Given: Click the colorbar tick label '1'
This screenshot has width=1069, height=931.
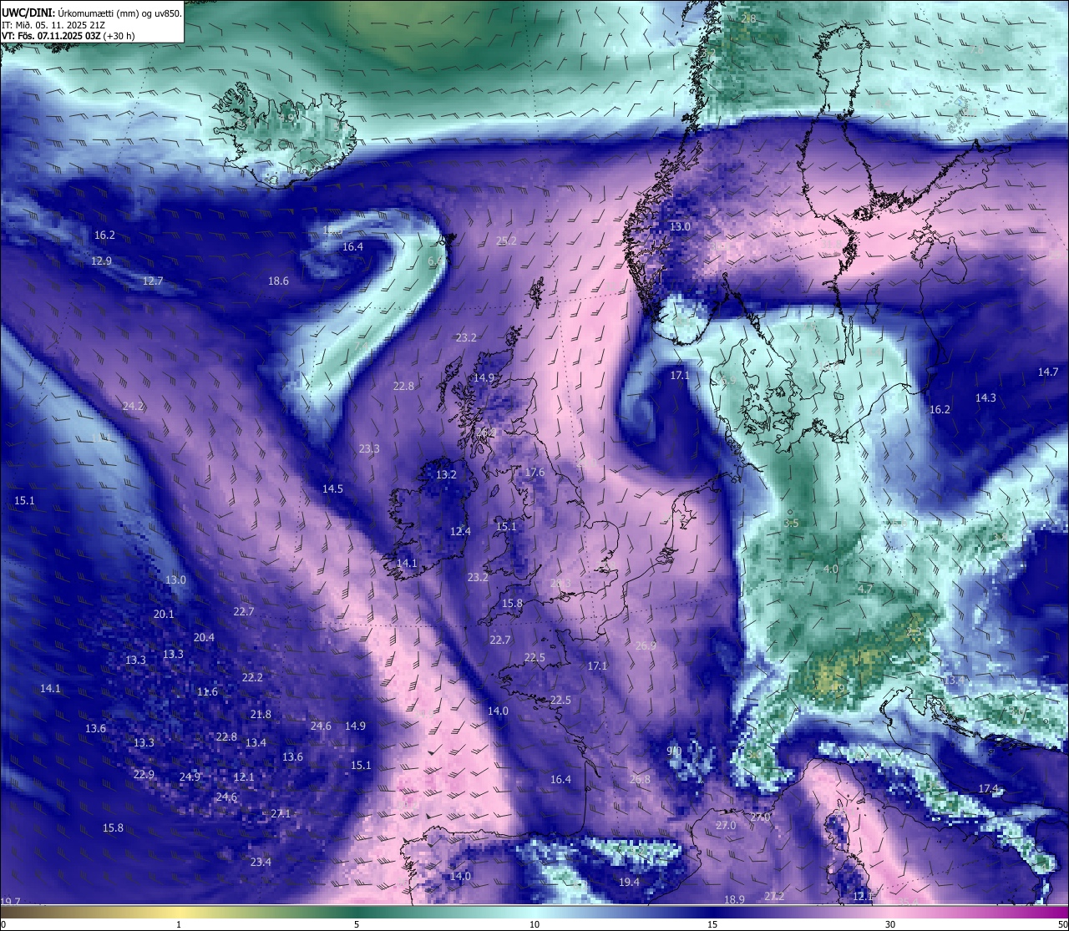Looking at the screenshot, I should tap(179, 924).
